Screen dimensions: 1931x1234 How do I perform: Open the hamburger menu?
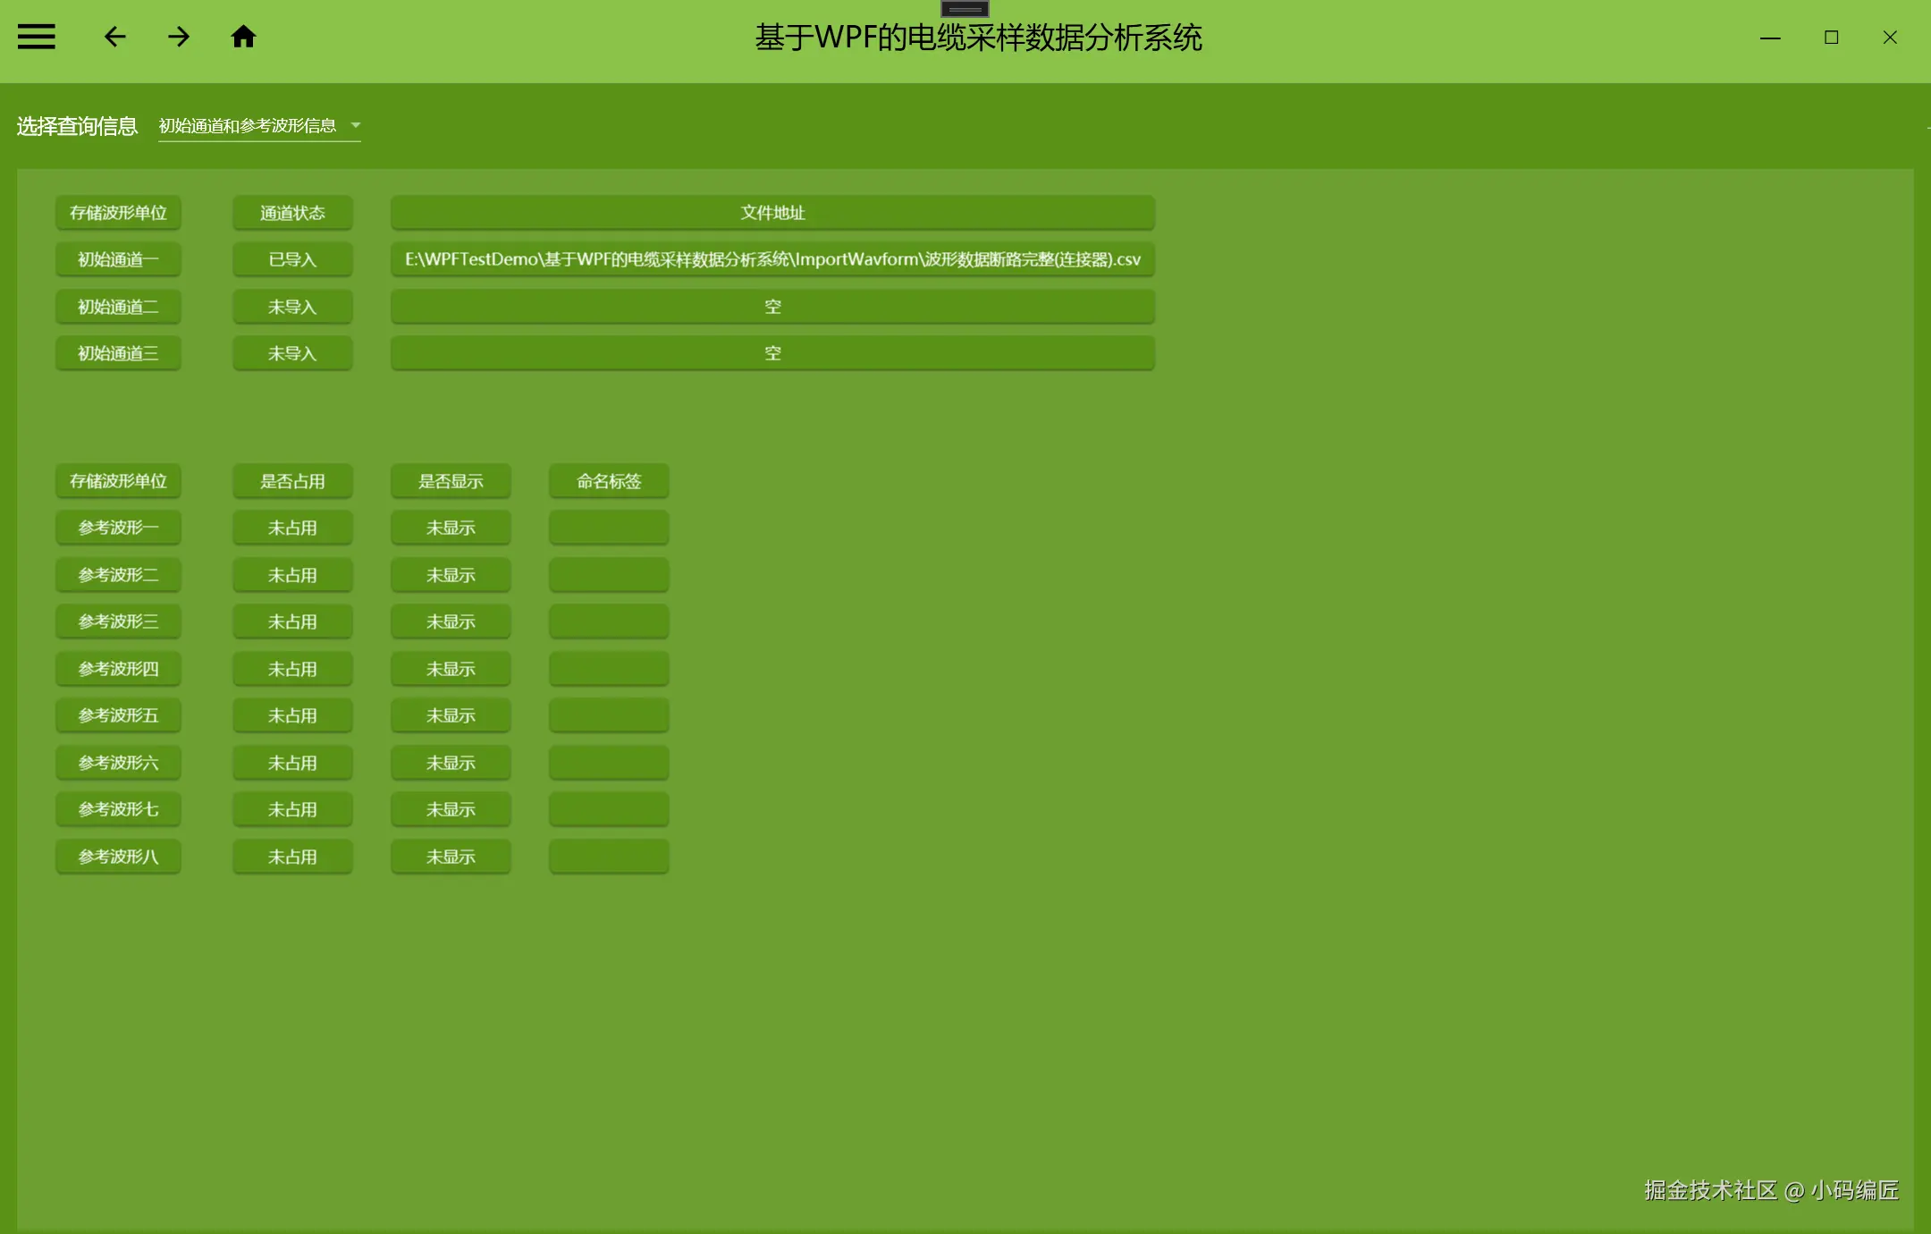click(37, 37)
